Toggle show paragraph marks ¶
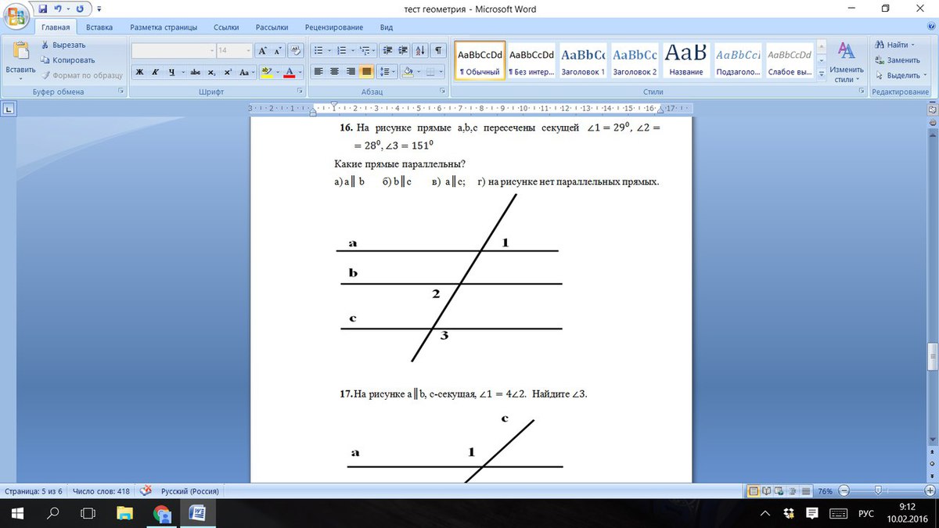The width and height of the screenshot is (939, 528). (437, 50)
